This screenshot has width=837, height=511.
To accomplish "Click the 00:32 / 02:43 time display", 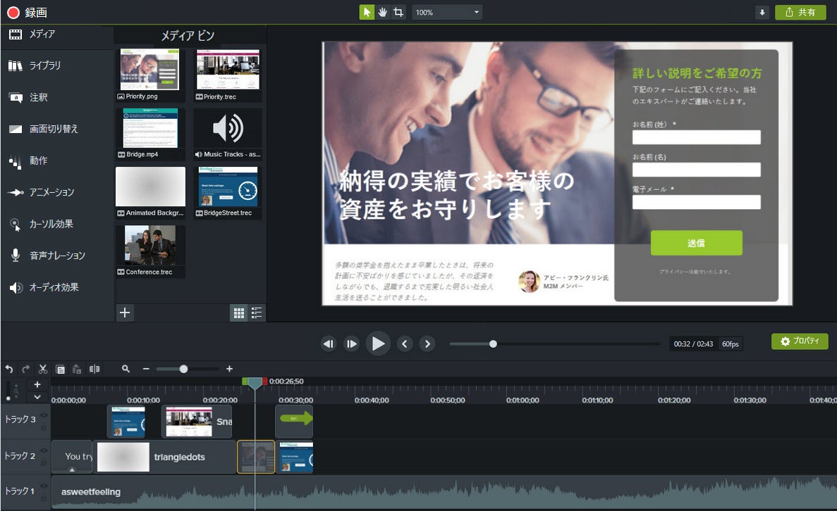I will pyautogui.click(x=693, y=343).
